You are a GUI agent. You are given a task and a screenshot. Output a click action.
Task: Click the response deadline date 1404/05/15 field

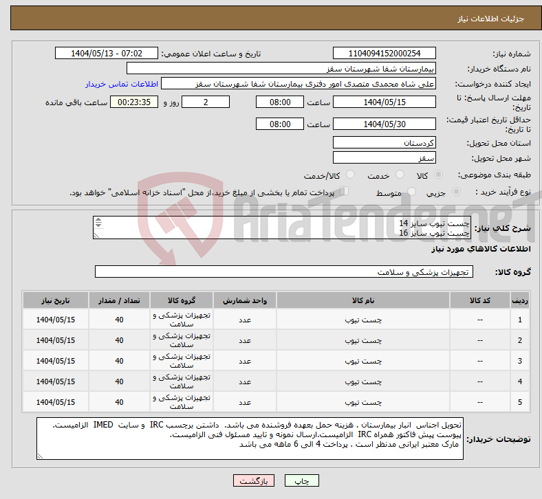[x=384, y=102]
